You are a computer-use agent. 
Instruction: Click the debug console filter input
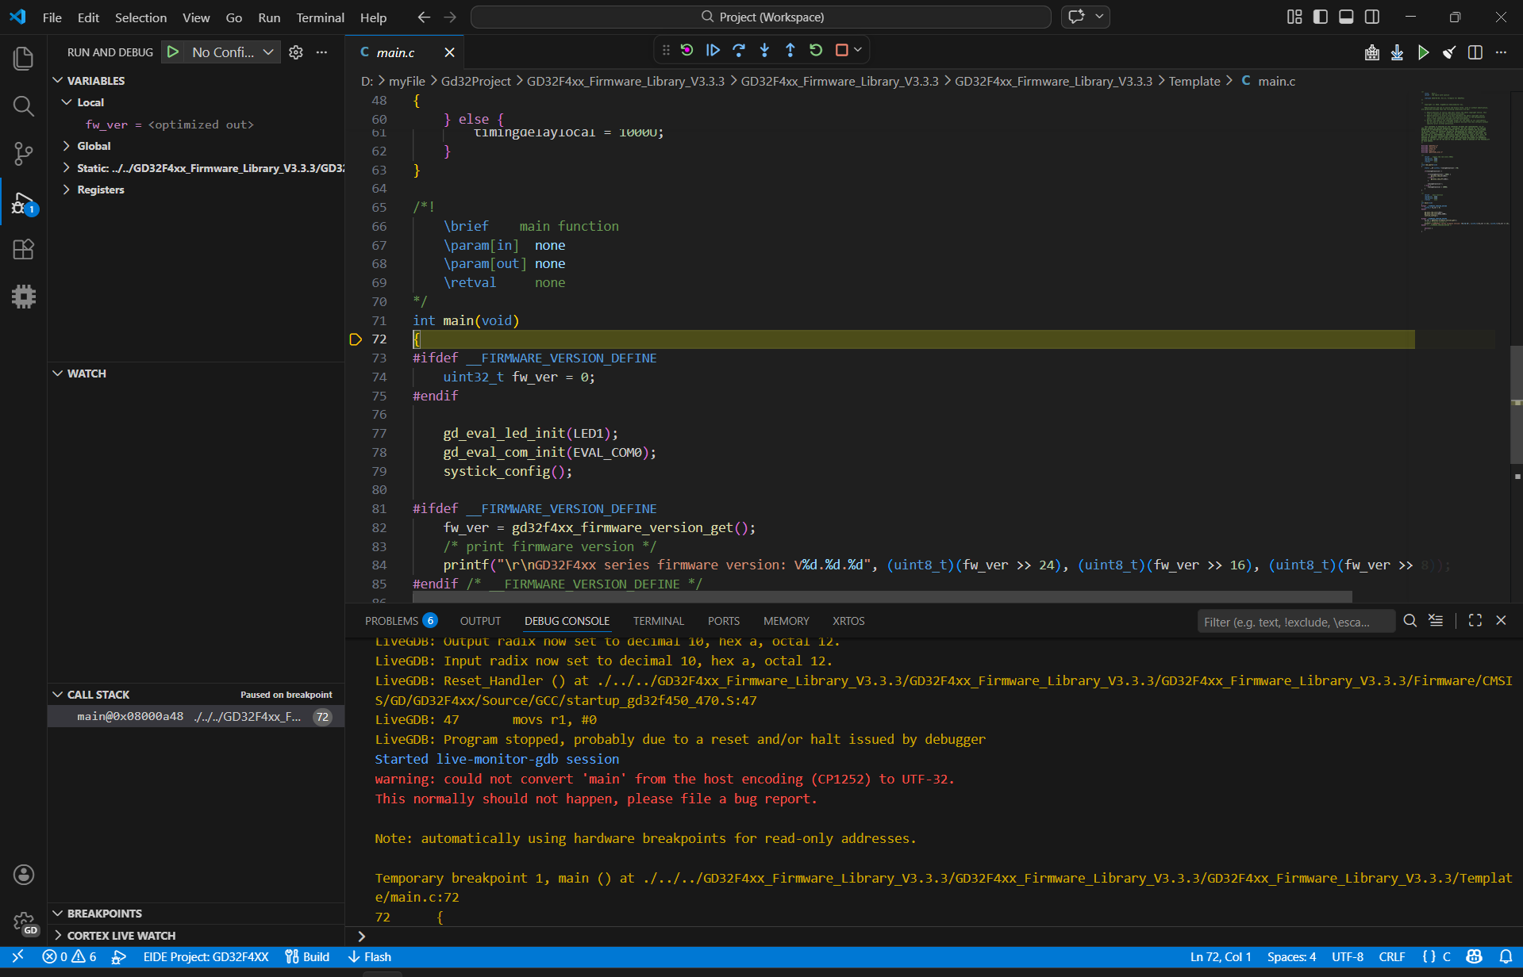1295,621
